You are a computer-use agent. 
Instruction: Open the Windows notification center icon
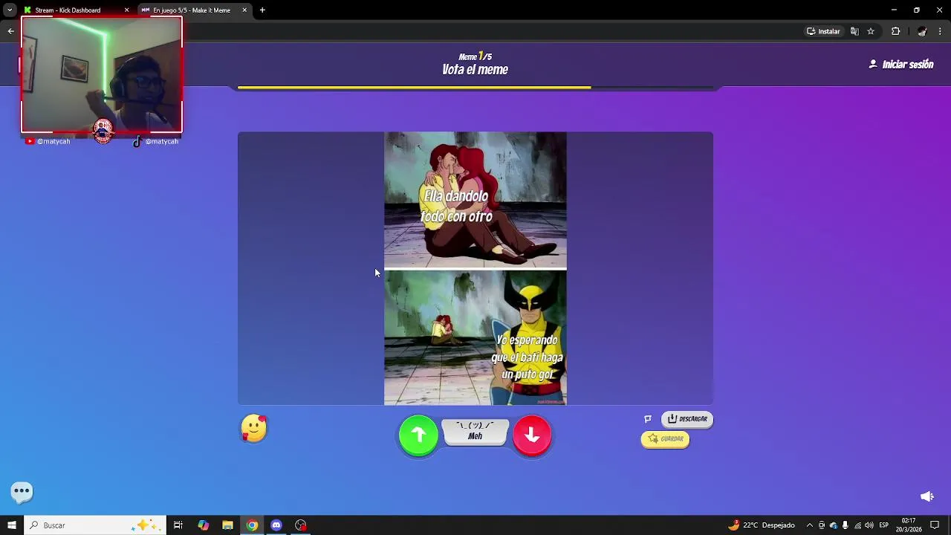935,525
